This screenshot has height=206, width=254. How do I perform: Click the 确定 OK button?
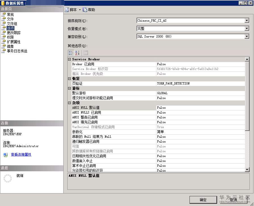(x=203, y=200)
